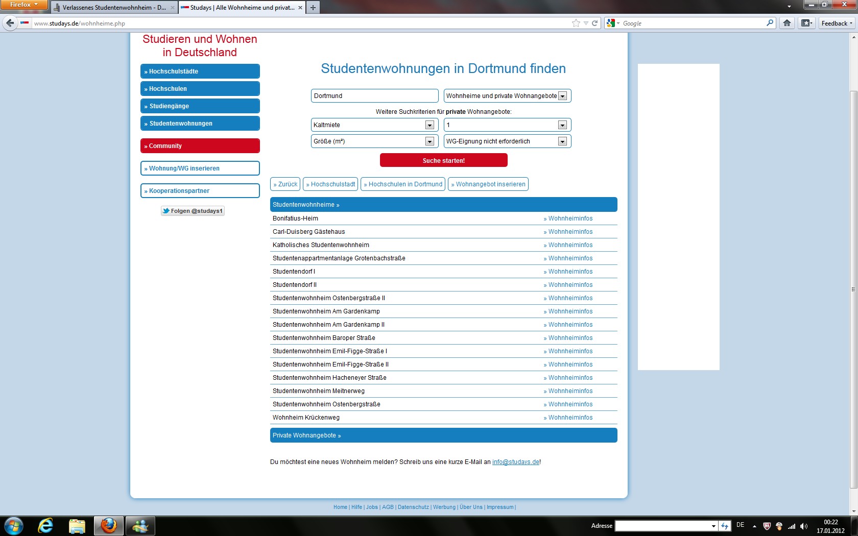Click the Firefox home icon
Viewport: 858px width, 536px height.
(x=787, y=23)
